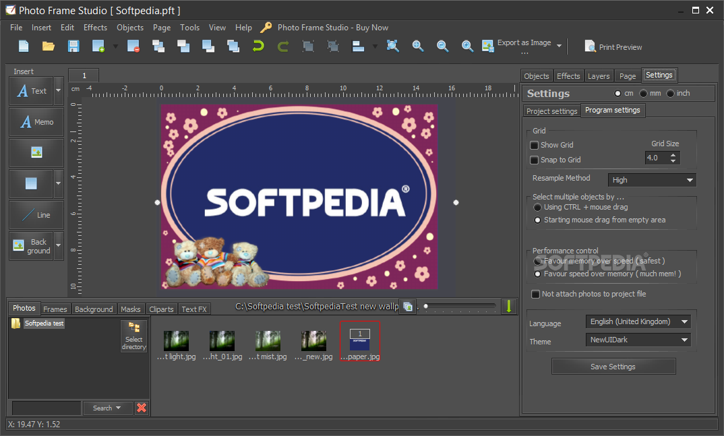Select the mm unit radio button
The image size is (724, 436).
pos(643,94)
